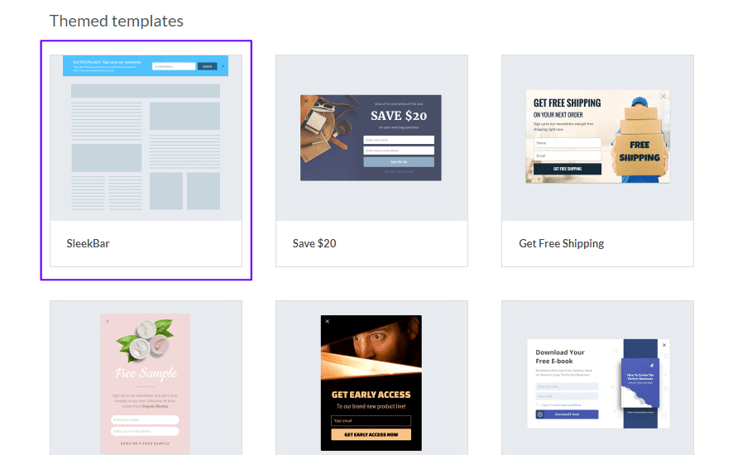The image size is (752, 455).
Task: Click the Your email field in Early Access
Action: [371, 420]
